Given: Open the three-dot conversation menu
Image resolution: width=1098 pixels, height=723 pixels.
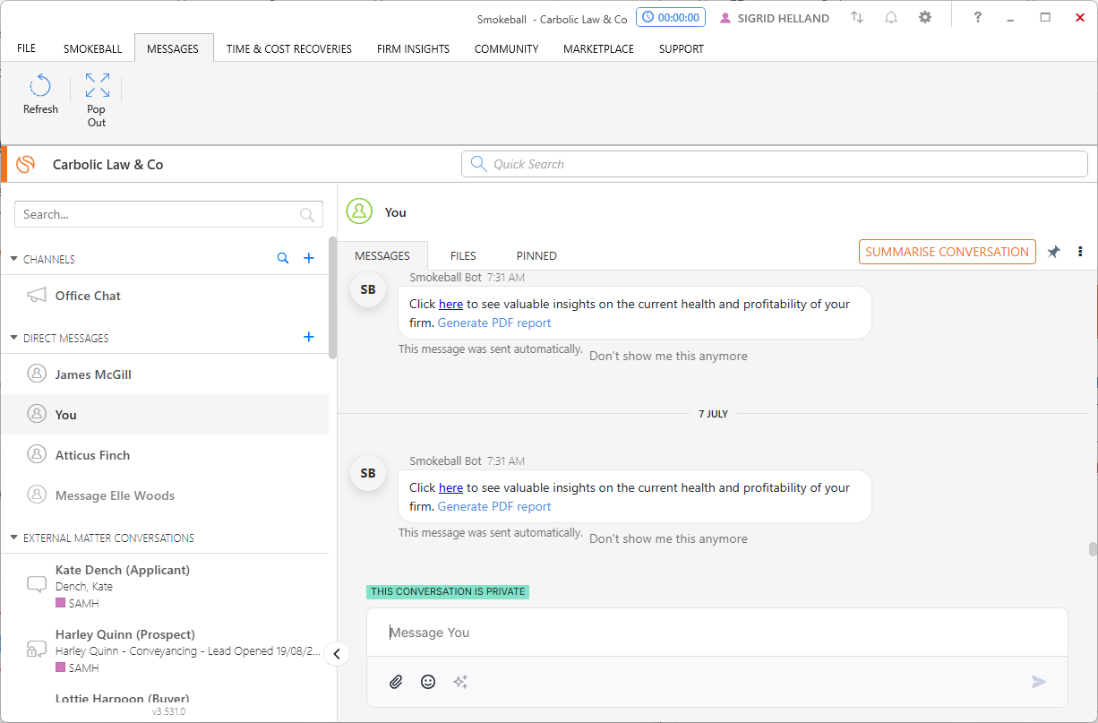Looking at the screenshot, I should (x=1080, y=252).
